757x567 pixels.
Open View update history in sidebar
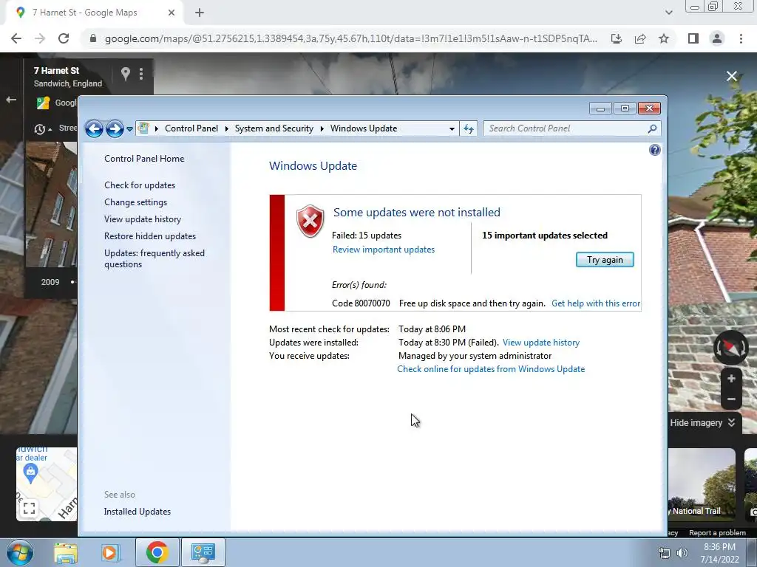tap(143, 219)
